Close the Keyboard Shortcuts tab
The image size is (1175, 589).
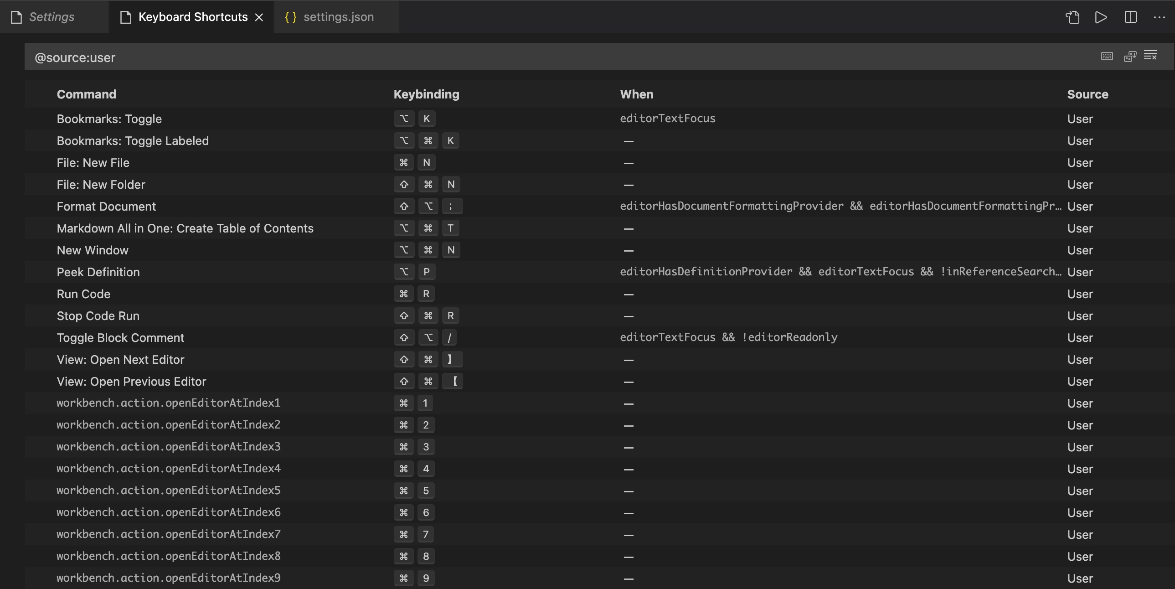tap(259, 17)
